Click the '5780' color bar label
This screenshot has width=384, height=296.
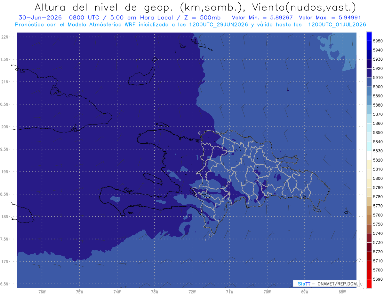click(378, 197)
